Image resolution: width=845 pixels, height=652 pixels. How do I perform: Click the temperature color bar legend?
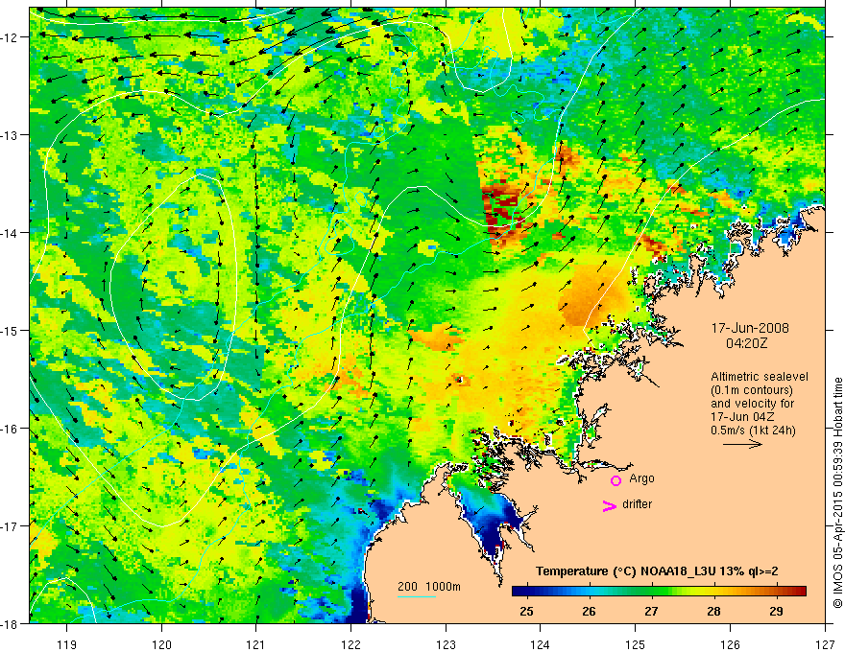[x=659, y=592]
